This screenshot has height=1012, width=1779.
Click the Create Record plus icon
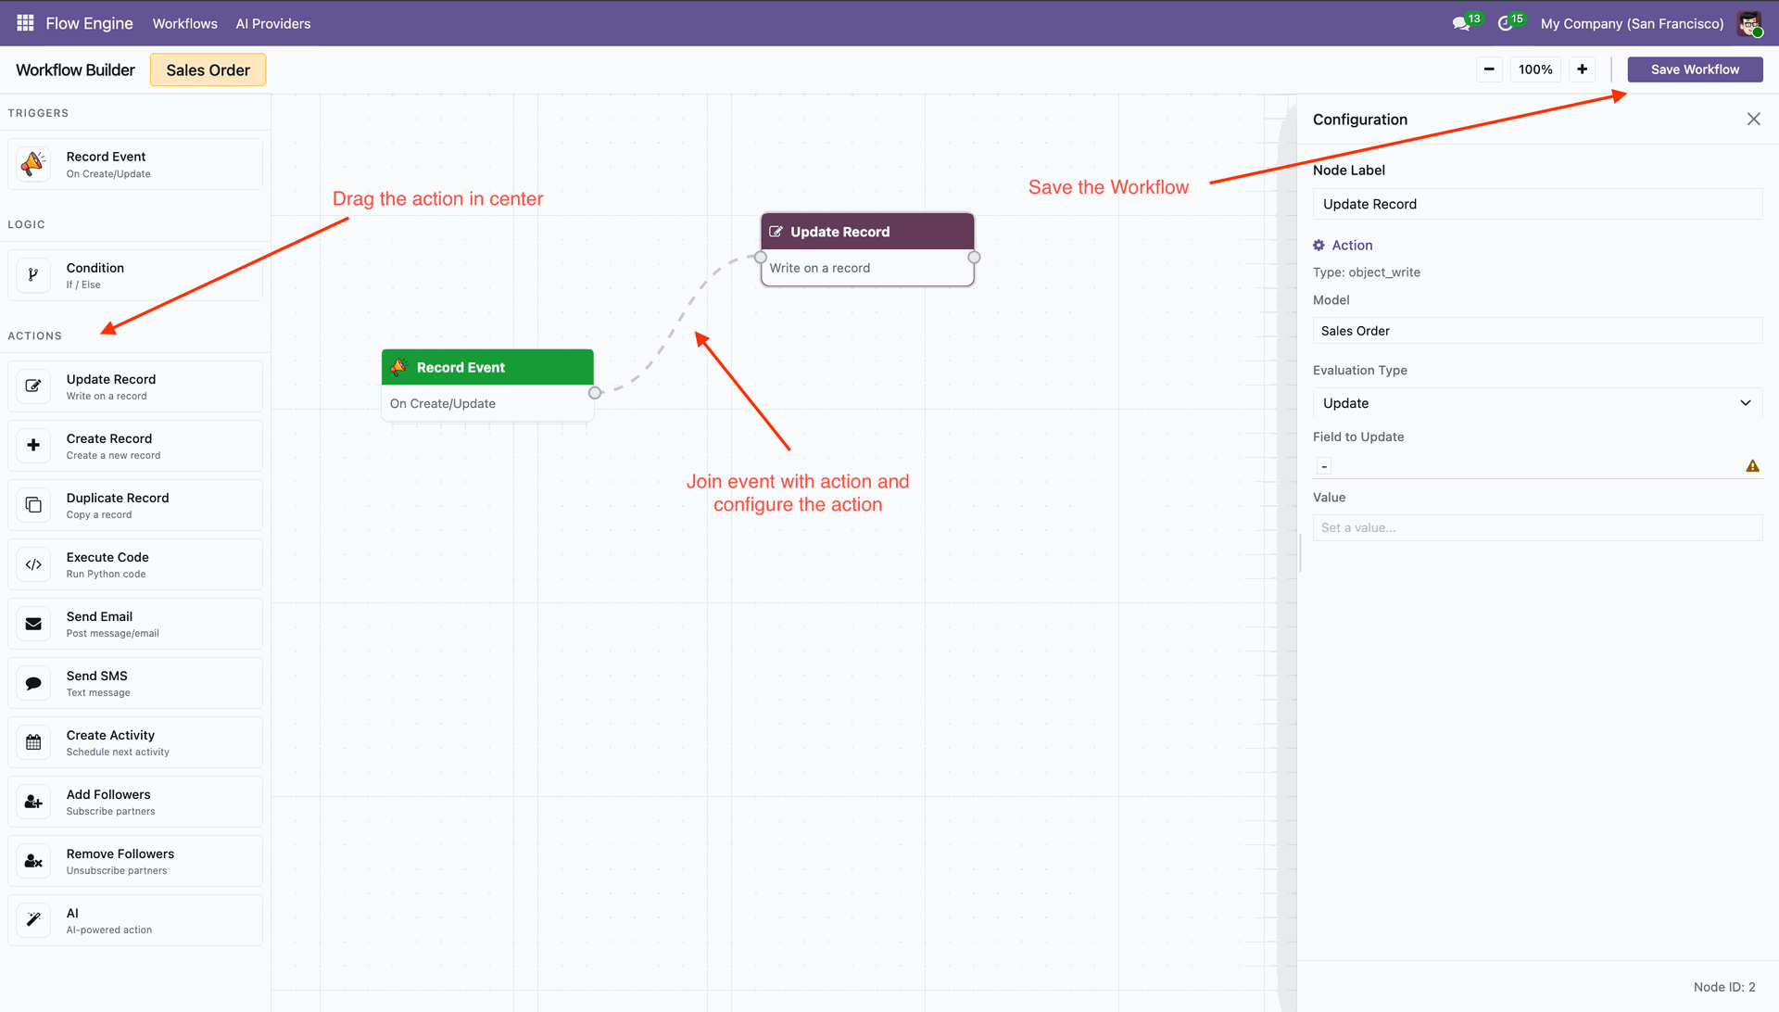(x=33, y=446)
